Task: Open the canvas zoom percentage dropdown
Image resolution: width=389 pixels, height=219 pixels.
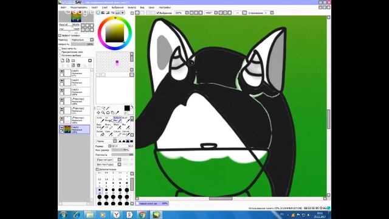Action: point(187,13)
